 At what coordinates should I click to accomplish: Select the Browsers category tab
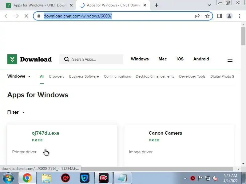(x=57, y=76)
